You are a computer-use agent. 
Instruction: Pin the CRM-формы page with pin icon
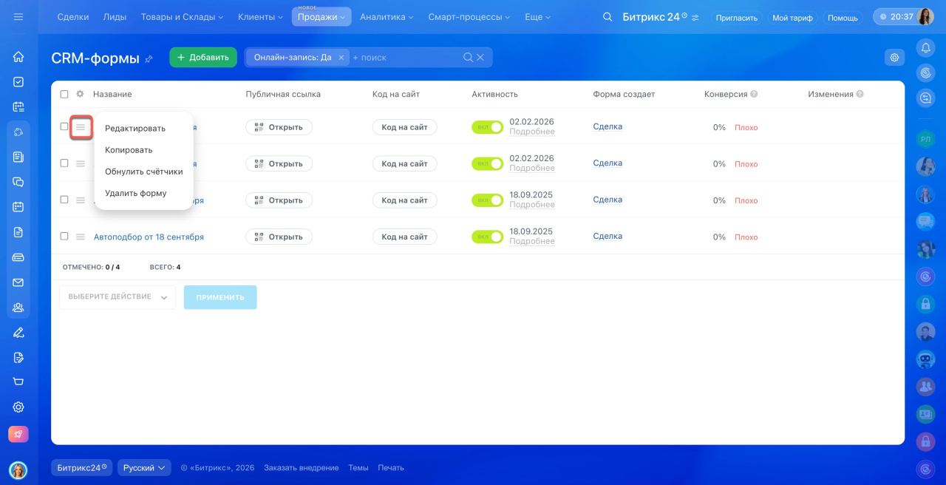click(149, 58)
